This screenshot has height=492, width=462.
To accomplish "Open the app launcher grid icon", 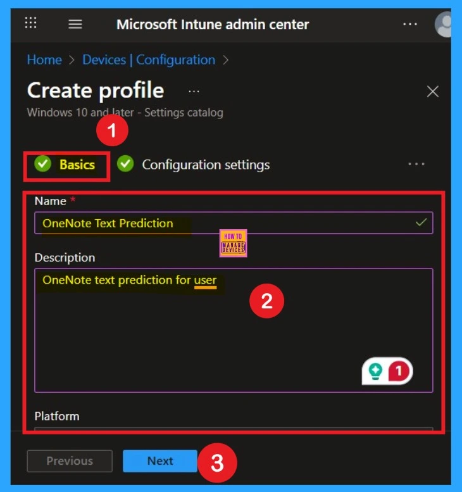I will click(x=30, y=23).
